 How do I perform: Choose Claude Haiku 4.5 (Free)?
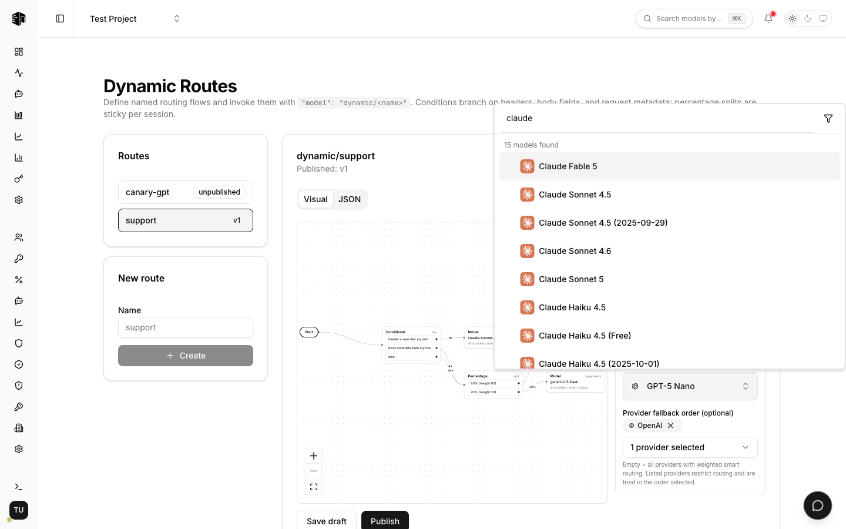pyautogui.click(x=670, y=336)
